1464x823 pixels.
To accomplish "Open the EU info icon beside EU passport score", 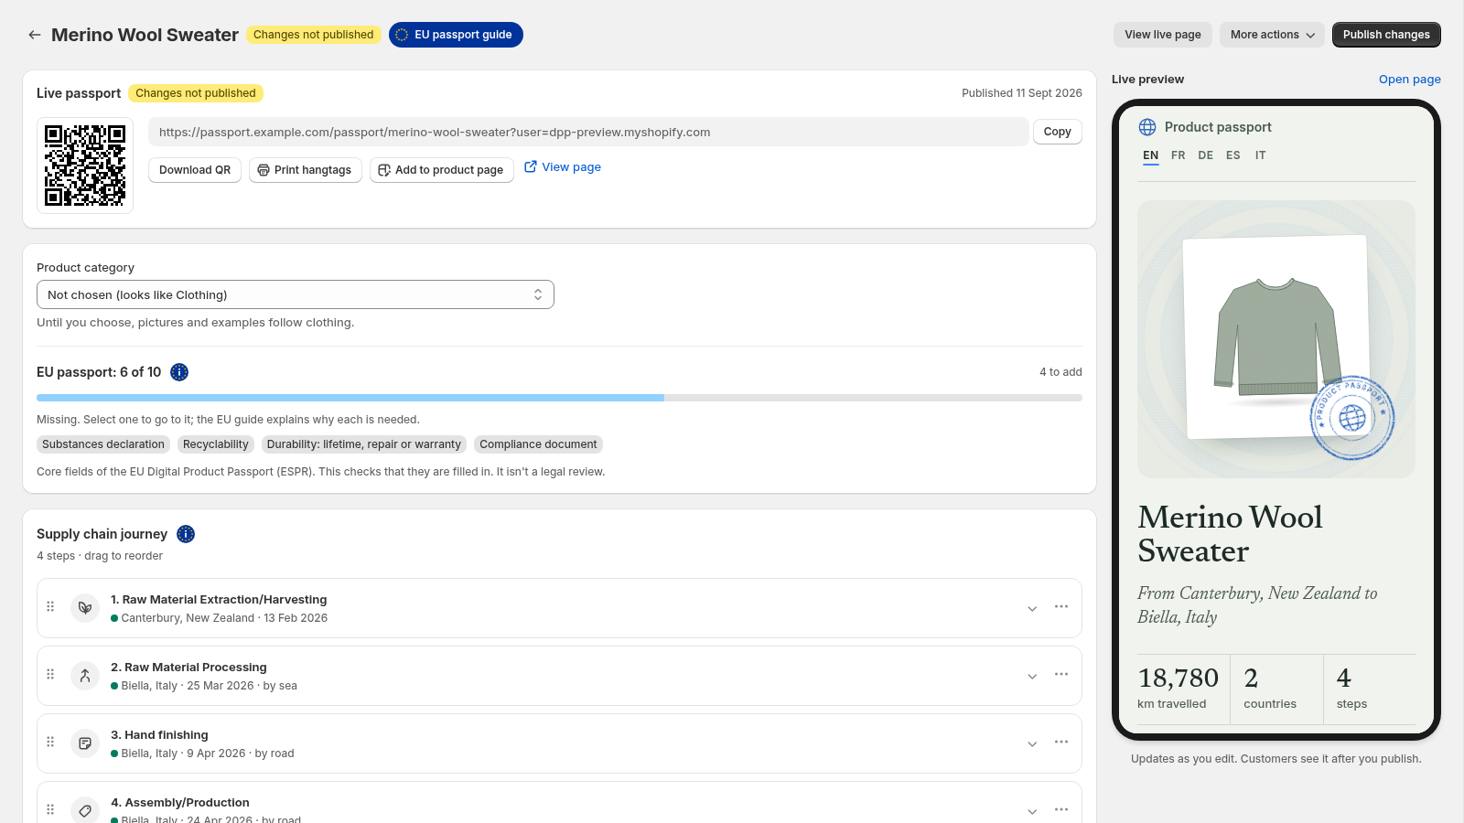I will coord(179,372).
